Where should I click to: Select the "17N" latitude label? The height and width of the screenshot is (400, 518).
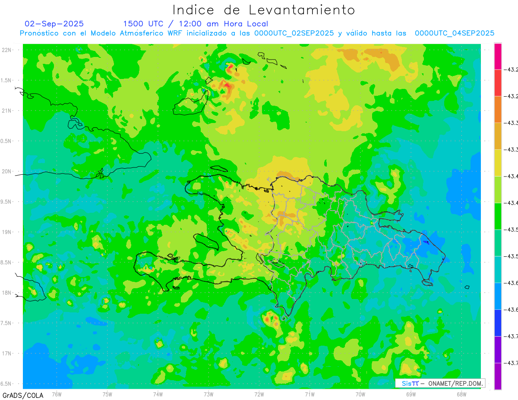pyautogui.click(x=7, y=353)
